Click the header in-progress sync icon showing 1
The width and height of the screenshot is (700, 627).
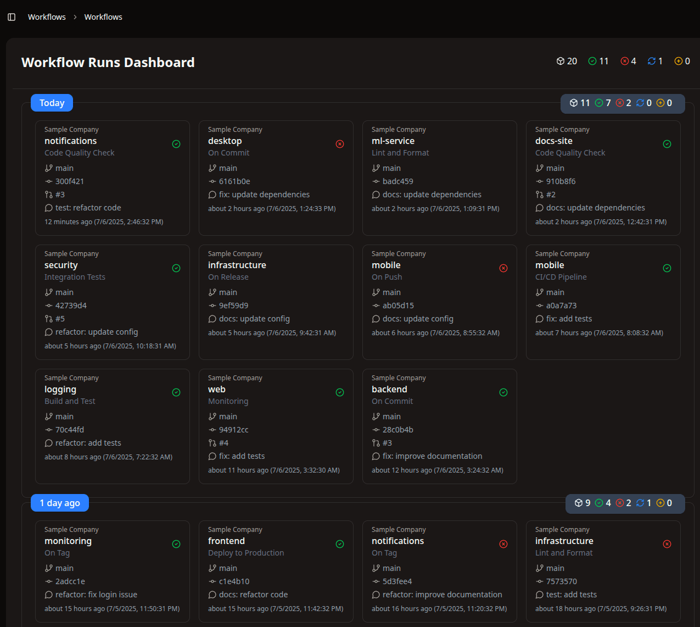coord(652,61)
